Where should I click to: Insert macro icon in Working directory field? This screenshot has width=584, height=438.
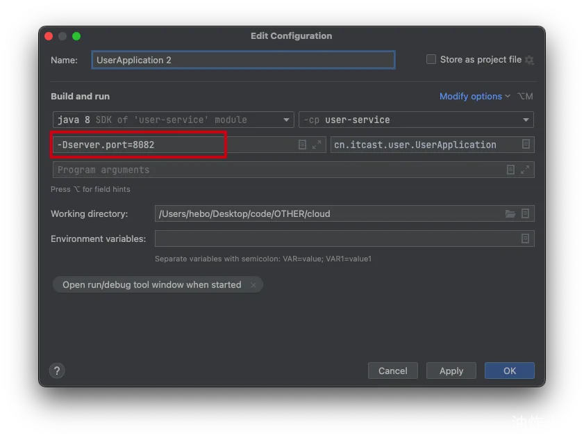click(525, 213)
